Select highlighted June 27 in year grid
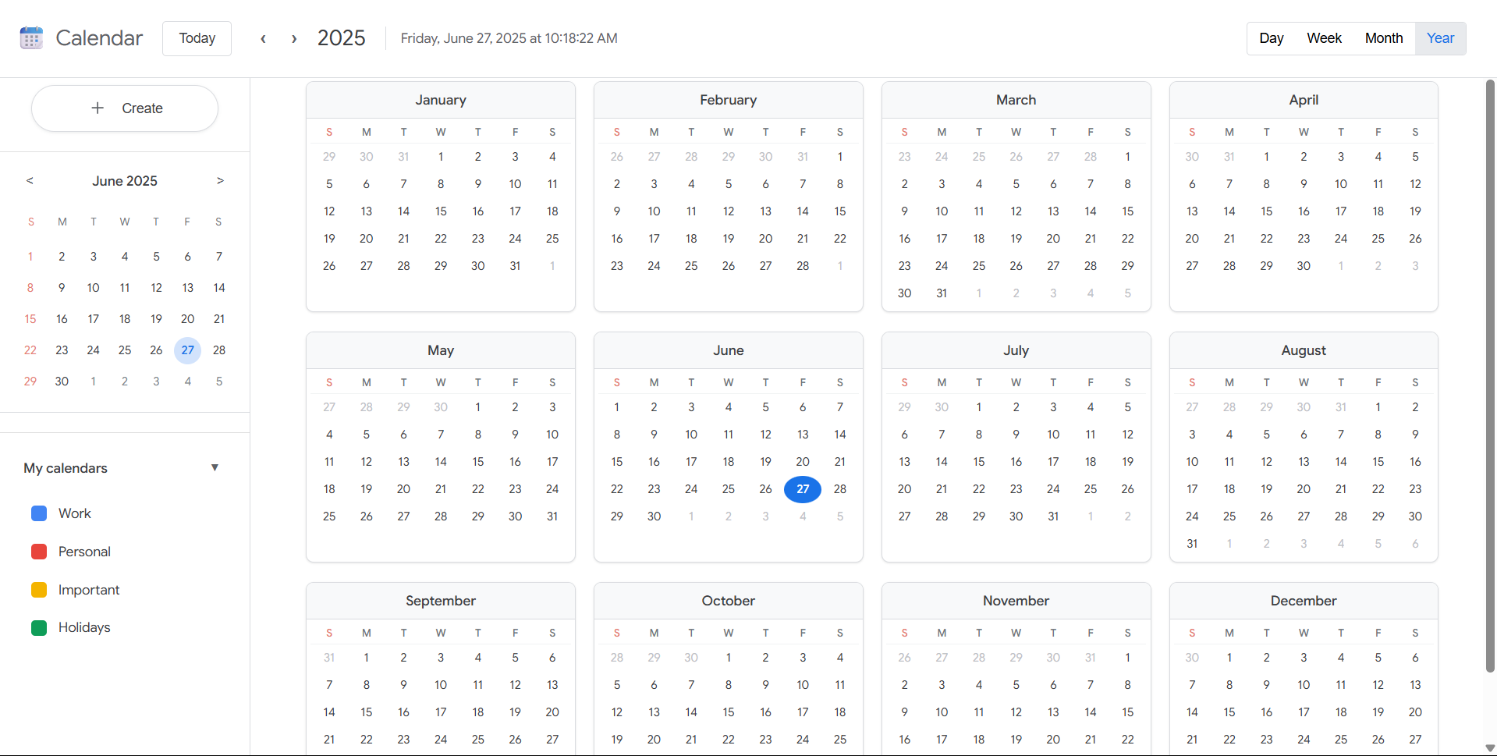Viewport: 1497px width, 756px height. click(x=803, y=489)
